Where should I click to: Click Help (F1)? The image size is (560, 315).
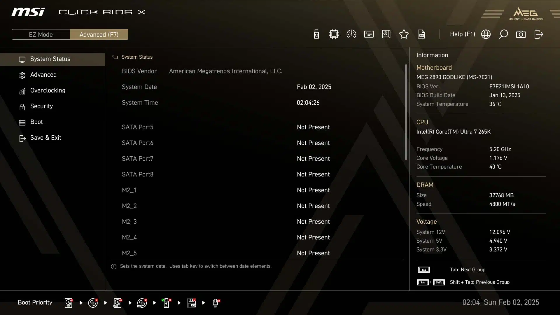pyautogui.click(x=462, y=34)
